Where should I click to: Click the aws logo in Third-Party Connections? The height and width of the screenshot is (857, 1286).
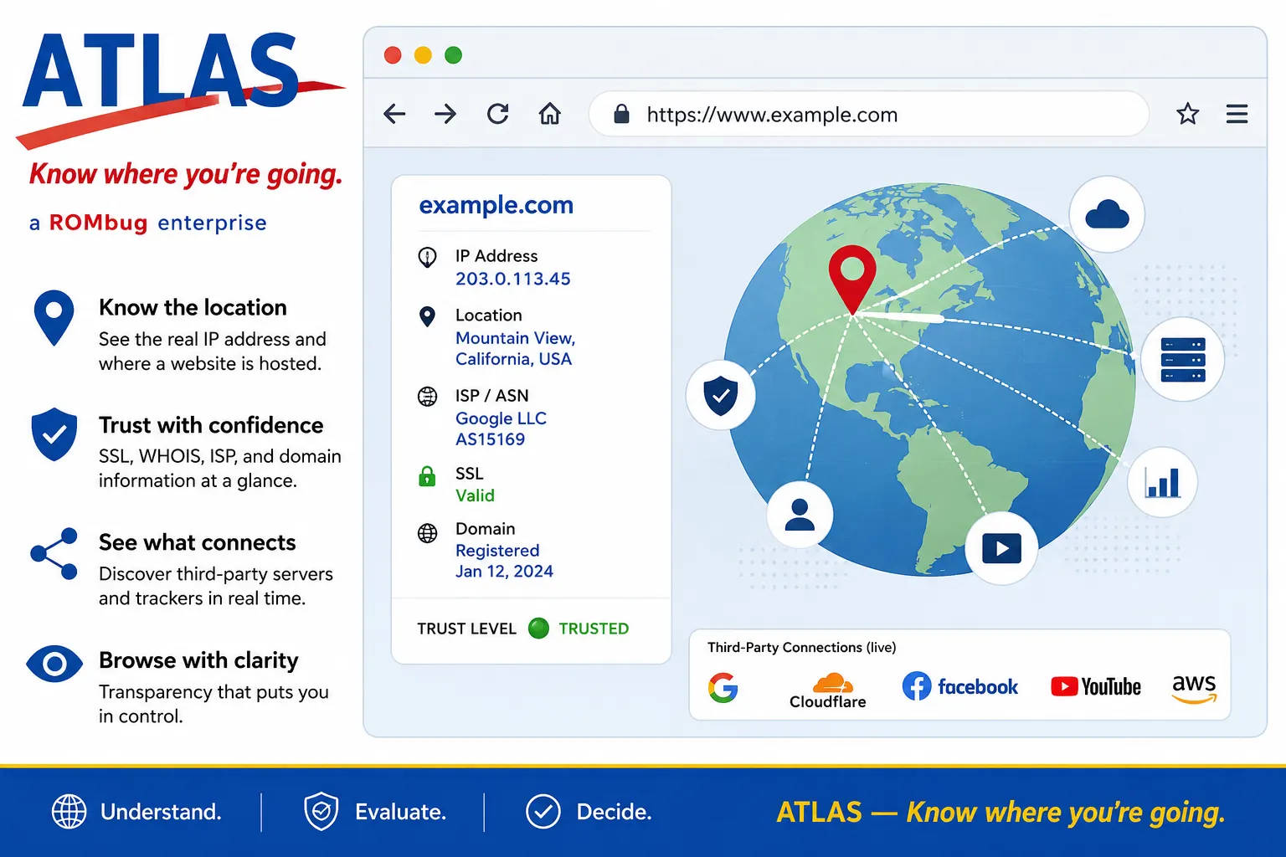(x=1194, y=688)
